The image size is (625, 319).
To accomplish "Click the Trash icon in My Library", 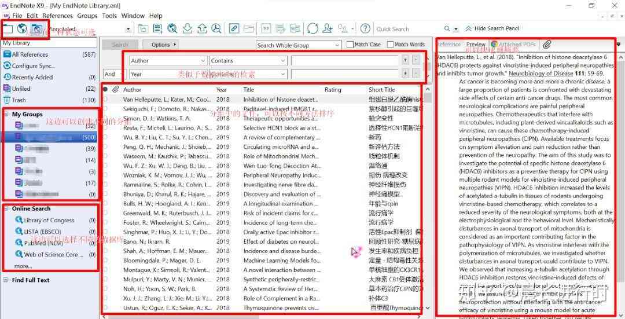I will pos(7,100).
